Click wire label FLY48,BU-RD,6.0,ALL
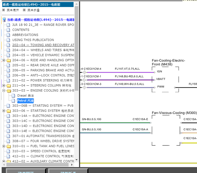 (129, 76)
